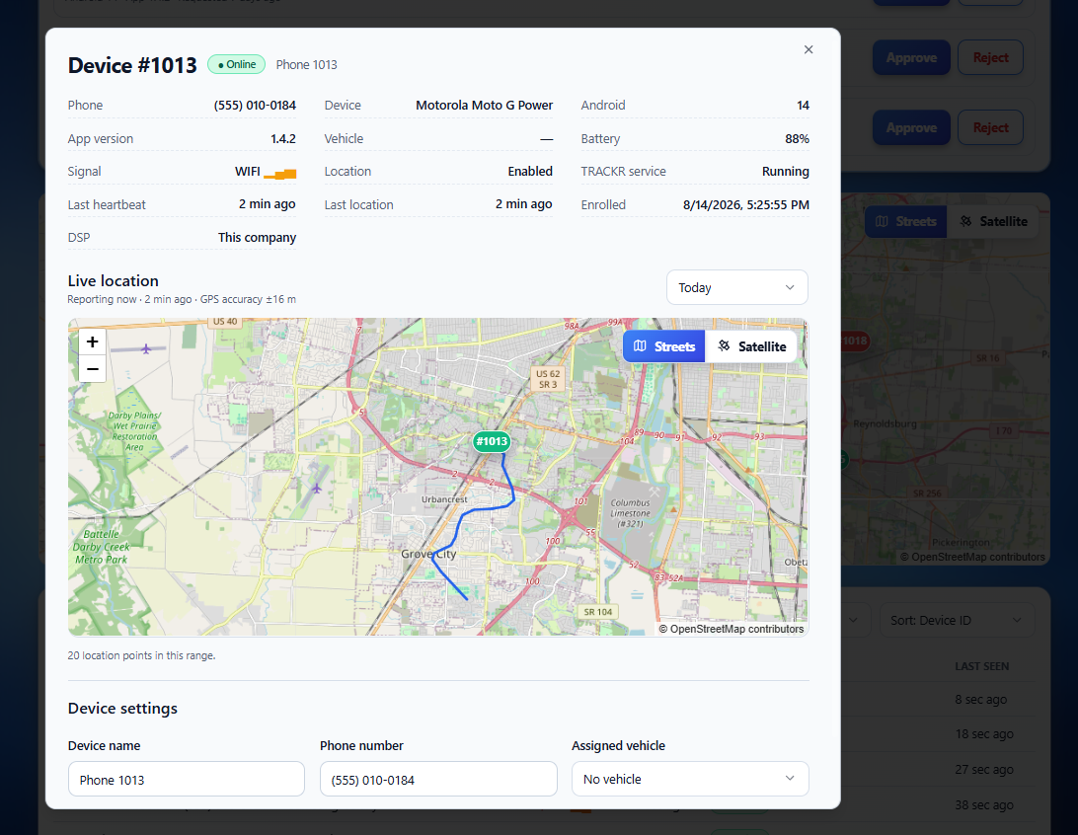Image resolution: width=1078 pixels, height=835 pixels.
Task: Click the enrolled date 8/14/2026, 5:25:55 PM
Action: [x=746, y=204]
